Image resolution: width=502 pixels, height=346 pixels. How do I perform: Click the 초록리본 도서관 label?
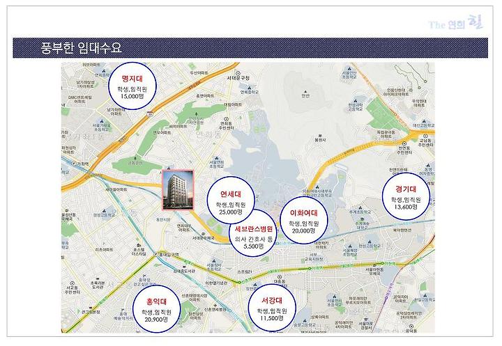pos(97,285)
